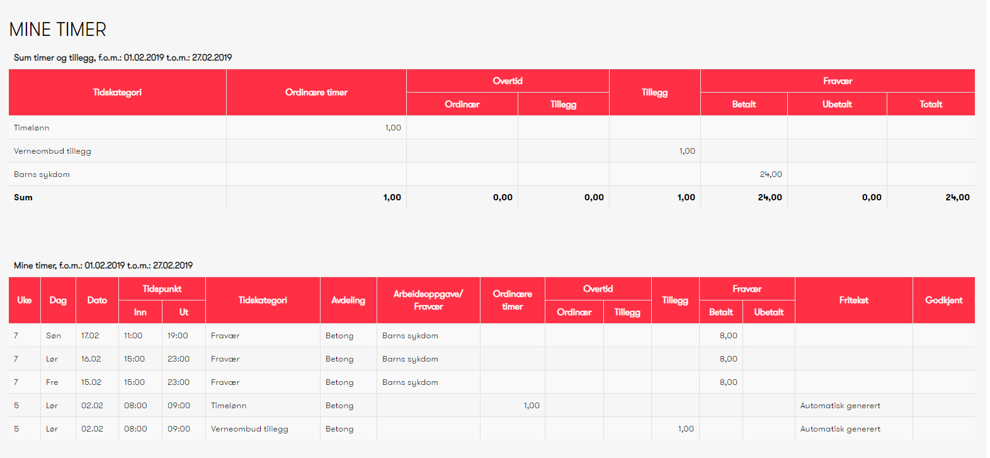Screen dimensions: 990x458
Task: Click the 24,00 Betalt value for Barns sykdom
Action: [770, 175]
